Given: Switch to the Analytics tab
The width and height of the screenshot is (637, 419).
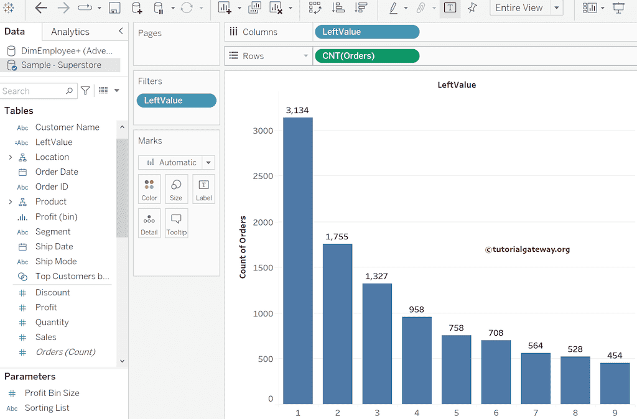Looking at the screenshot, I should (69, 32).
